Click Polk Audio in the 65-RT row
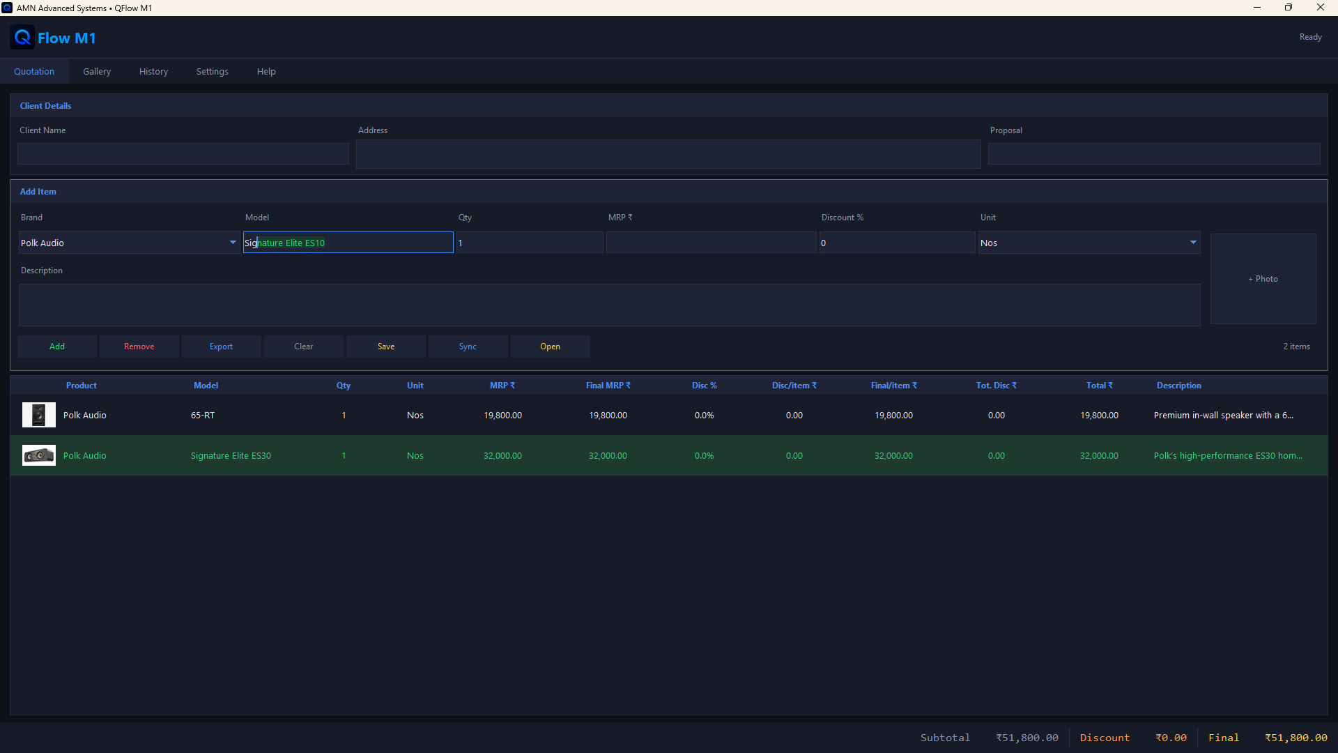The image size is (1338, 753). [x=85, y=415]
